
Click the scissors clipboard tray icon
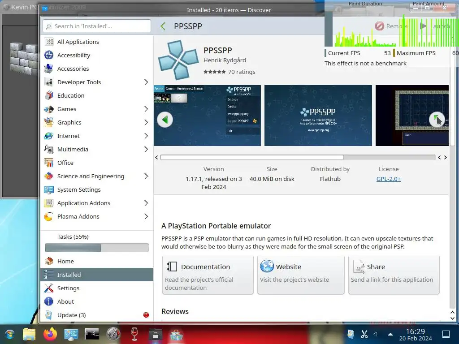[x=364, y=334]
